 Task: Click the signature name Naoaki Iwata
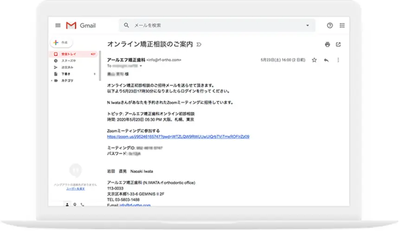pos(142,171)
